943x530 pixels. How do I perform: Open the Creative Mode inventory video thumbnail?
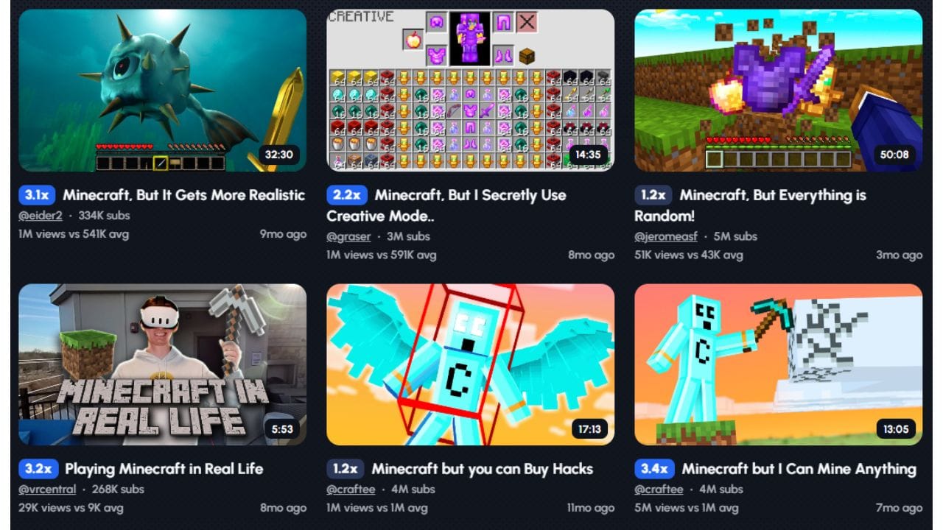tap(470, 91)
